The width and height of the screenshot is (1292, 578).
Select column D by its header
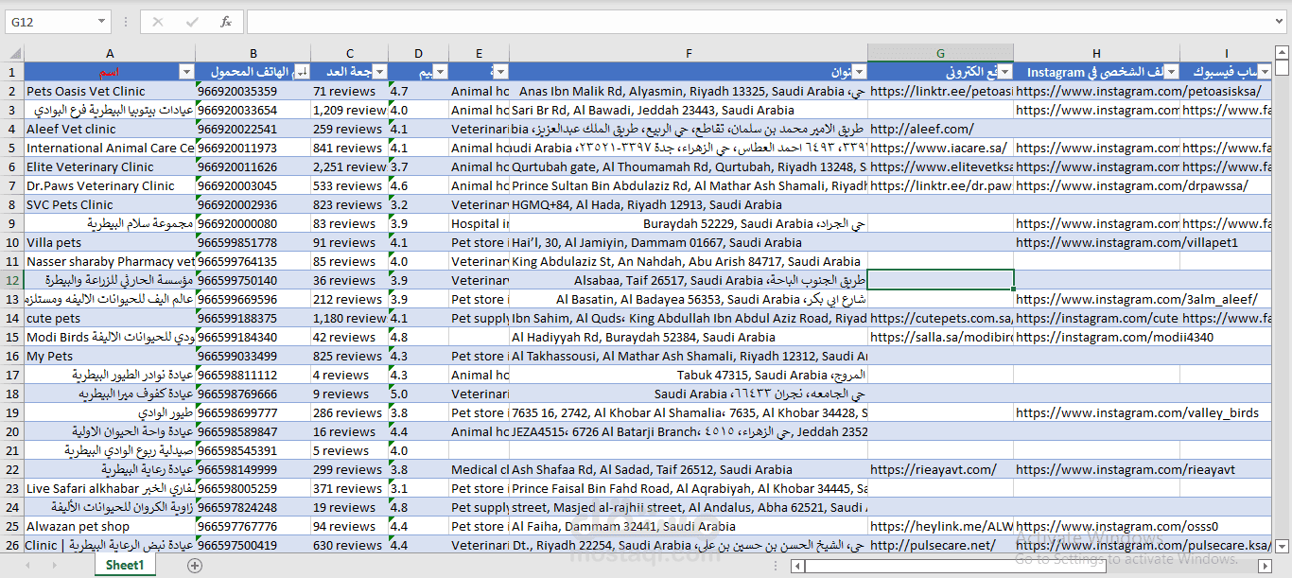[x=419, y=53]
